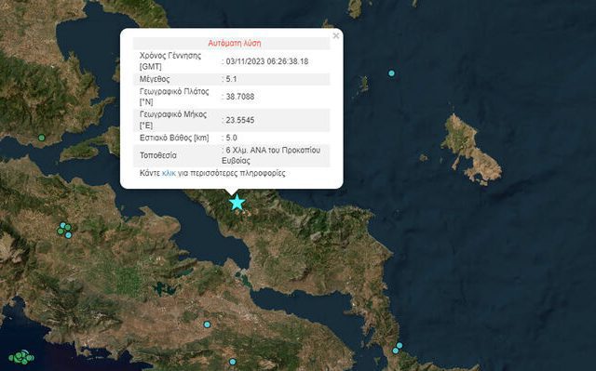Select the cyan marker in the sea near Skyros
The width and height of the screenshot is (596, 371).
[391, 73]
